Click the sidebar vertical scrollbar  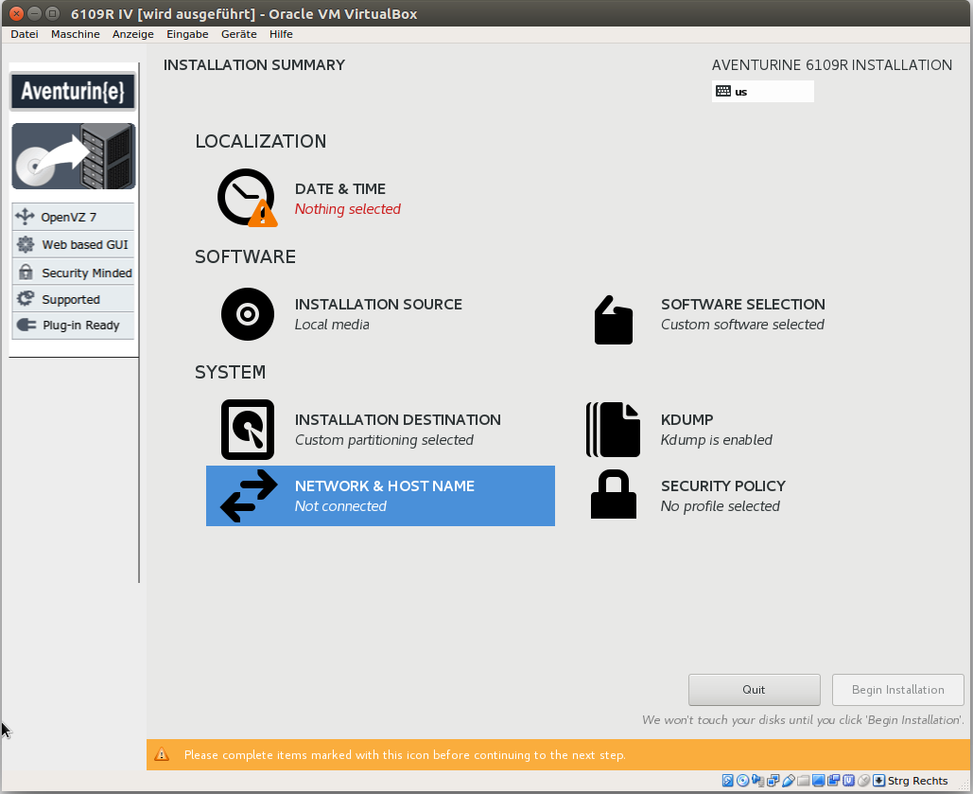pyautogui.click(x=139, y=323)
